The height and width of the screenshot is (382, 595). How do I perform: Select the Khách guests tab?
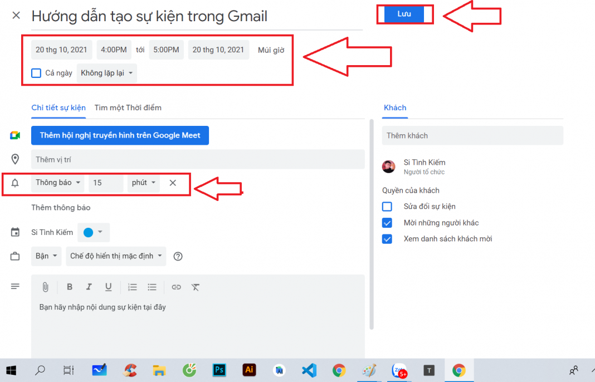point(395,107)
